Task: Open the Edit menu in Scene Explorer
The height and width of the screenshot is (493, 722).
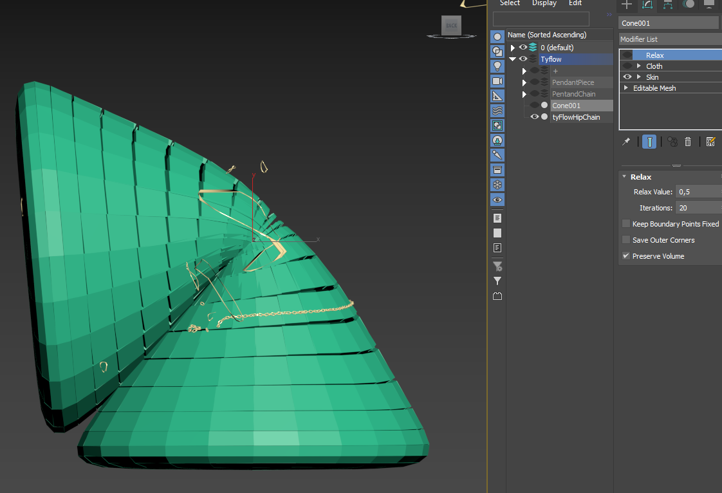Action: [x=575, y=3]
